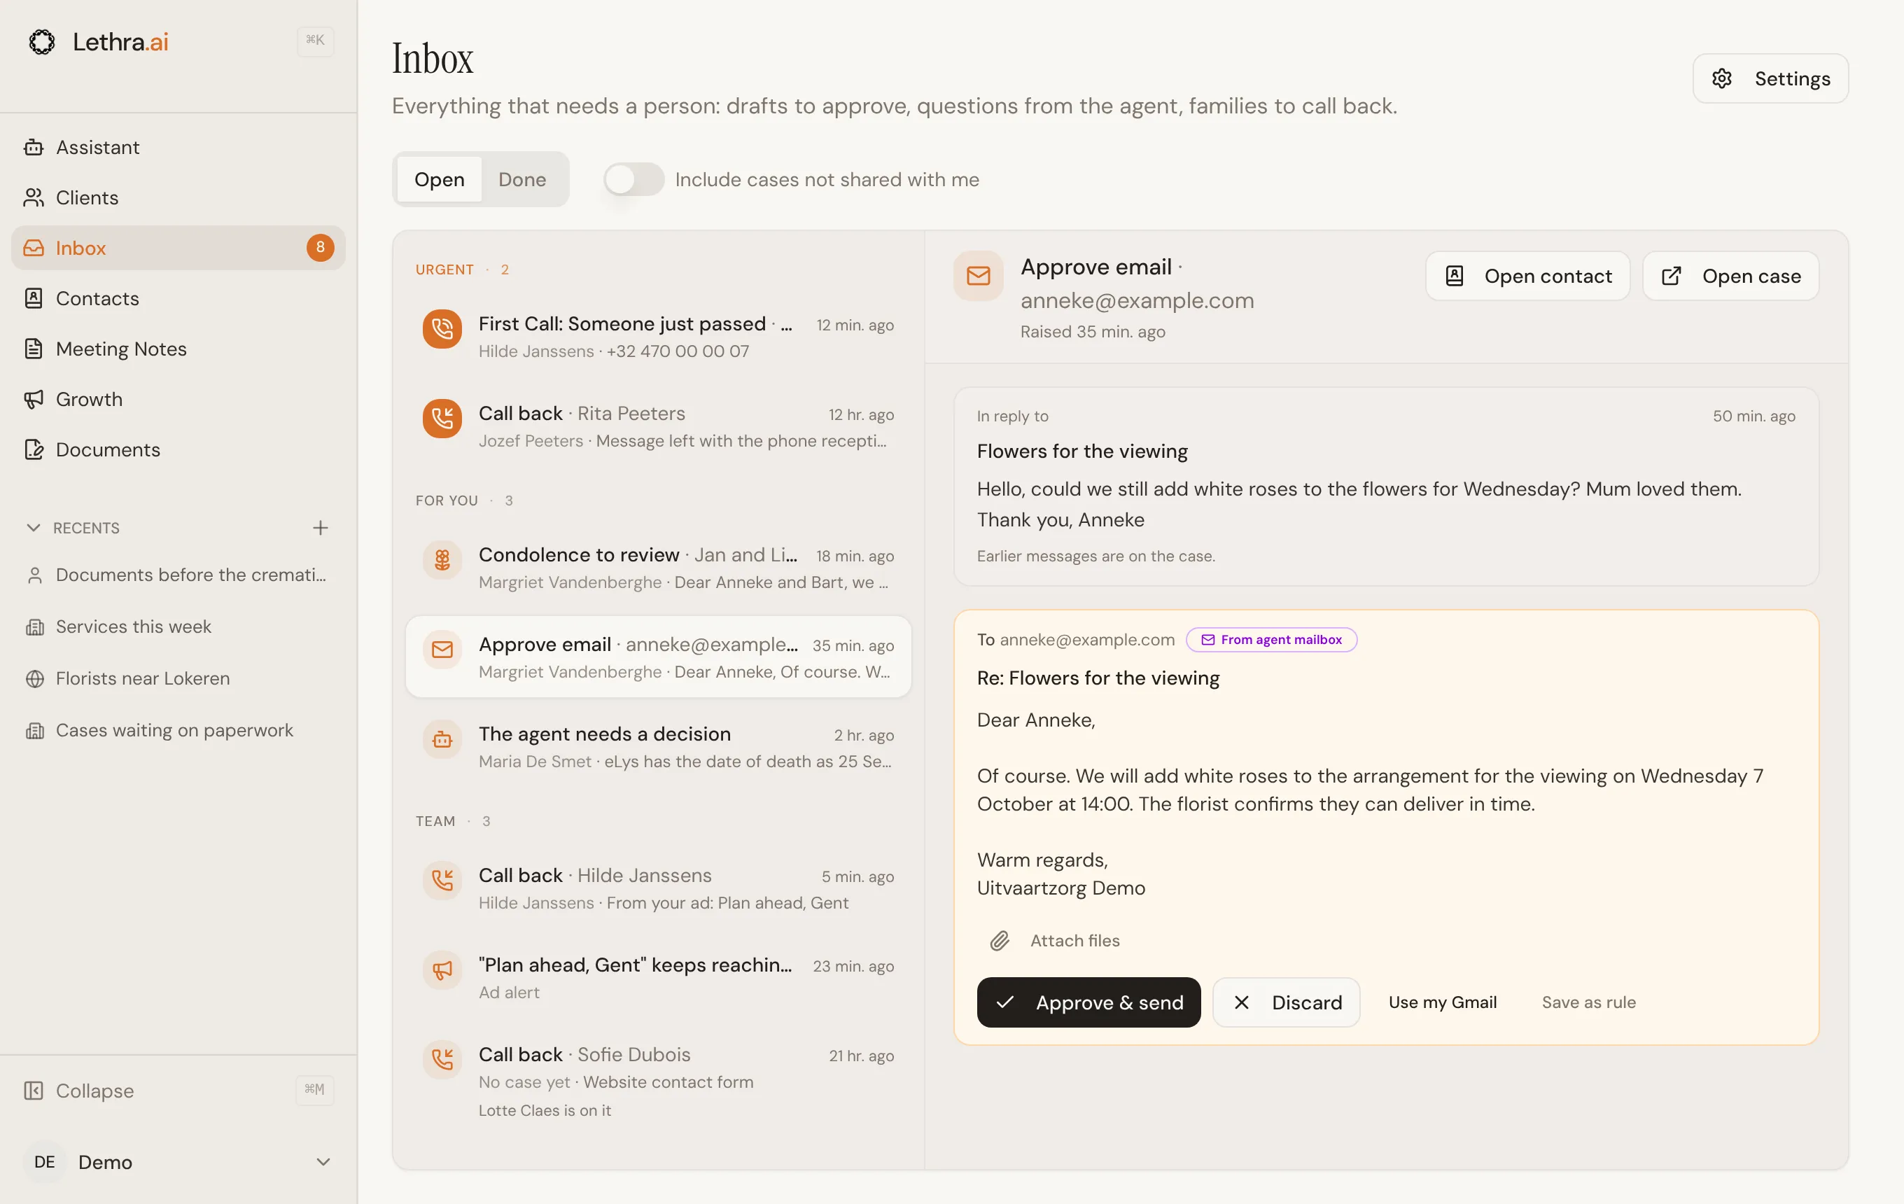Click the Growth megaphone icon

[33, 399]
